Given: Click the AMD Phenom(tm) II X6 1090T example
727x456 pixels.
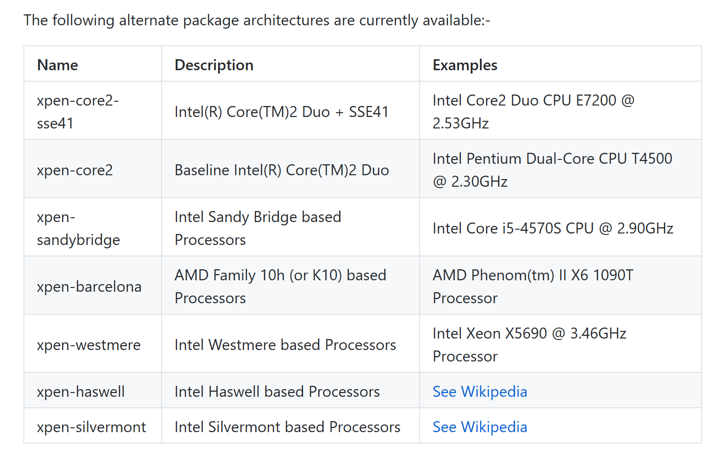Looking at the screenshot, I should click(532, 286).
